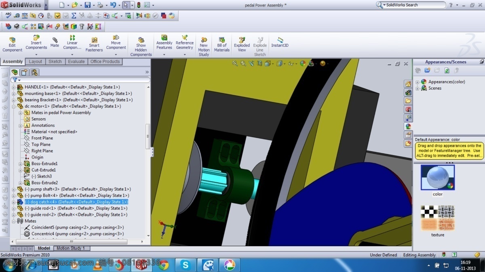Click the Bill of Materials button

click(222, 44)
